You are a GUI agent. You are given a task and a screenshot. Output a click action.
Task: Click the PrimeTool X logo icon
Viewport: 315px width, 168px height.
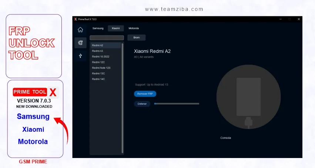[x=76, y=19]
